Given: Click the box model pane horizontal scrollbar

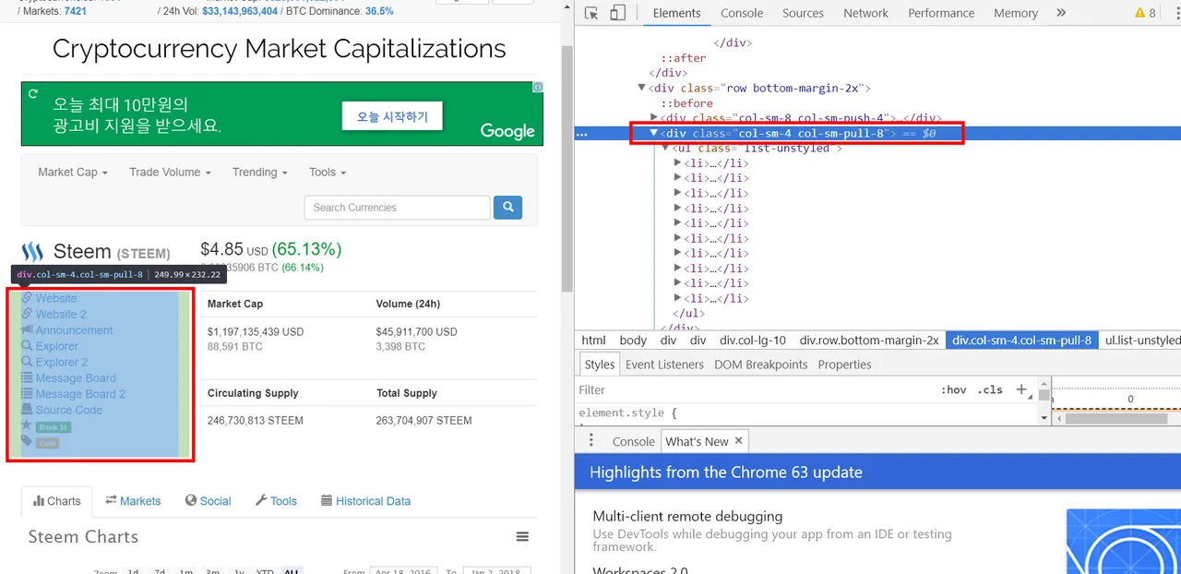Looking at the screenshot, I should pos(1116,418).
